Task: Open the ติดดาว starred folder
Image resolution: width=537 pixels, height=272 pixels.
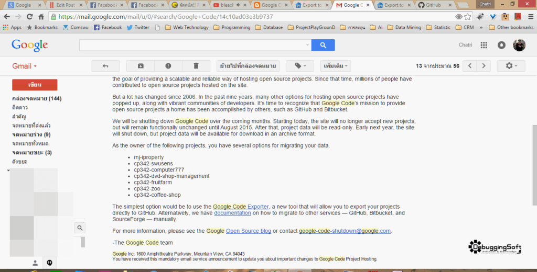Action: coord(20,108)
